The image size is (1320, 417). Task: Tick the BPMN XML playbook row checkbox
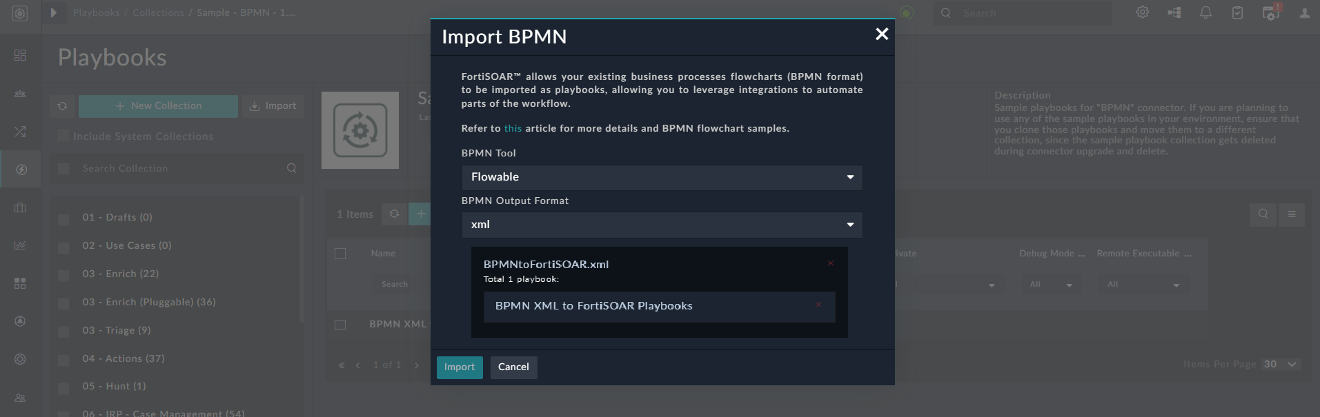coord(340,325)
